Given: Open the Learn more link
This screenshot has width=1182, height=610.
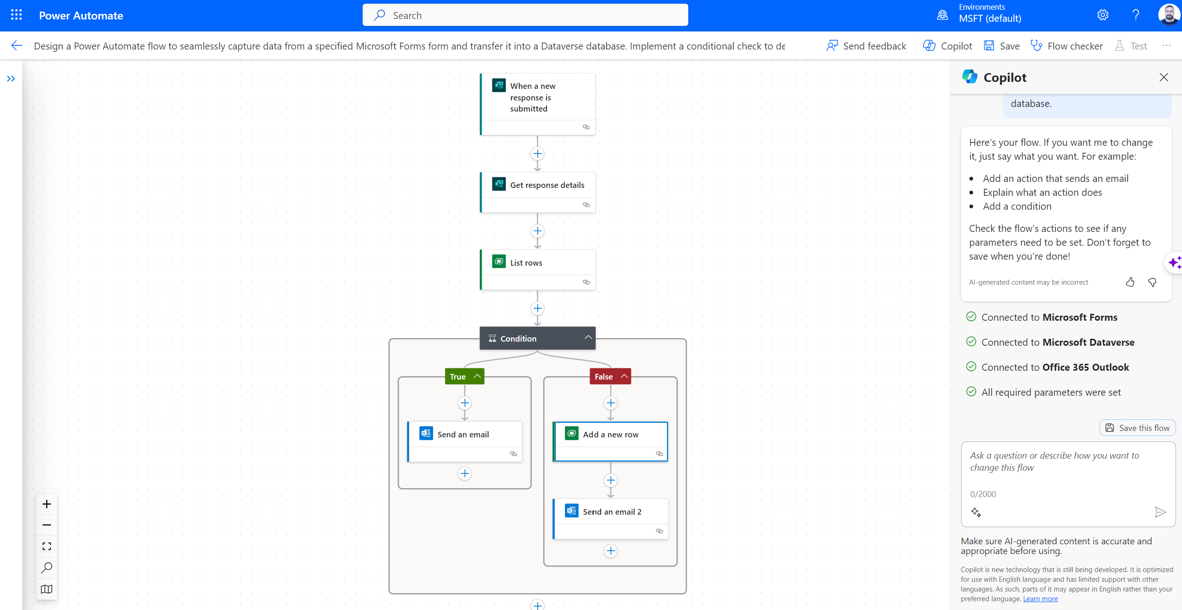Looking at the screenshot, I should (1040, 599).
